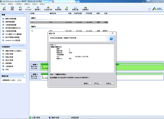Click the Used Space (已使用空間) column header
The width and height of the screenshot is (164, 119).
(x=77, y=13)
